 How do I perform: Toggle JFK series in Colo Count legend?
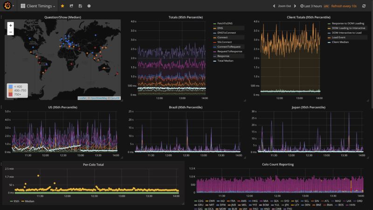[x=287, y=205]
